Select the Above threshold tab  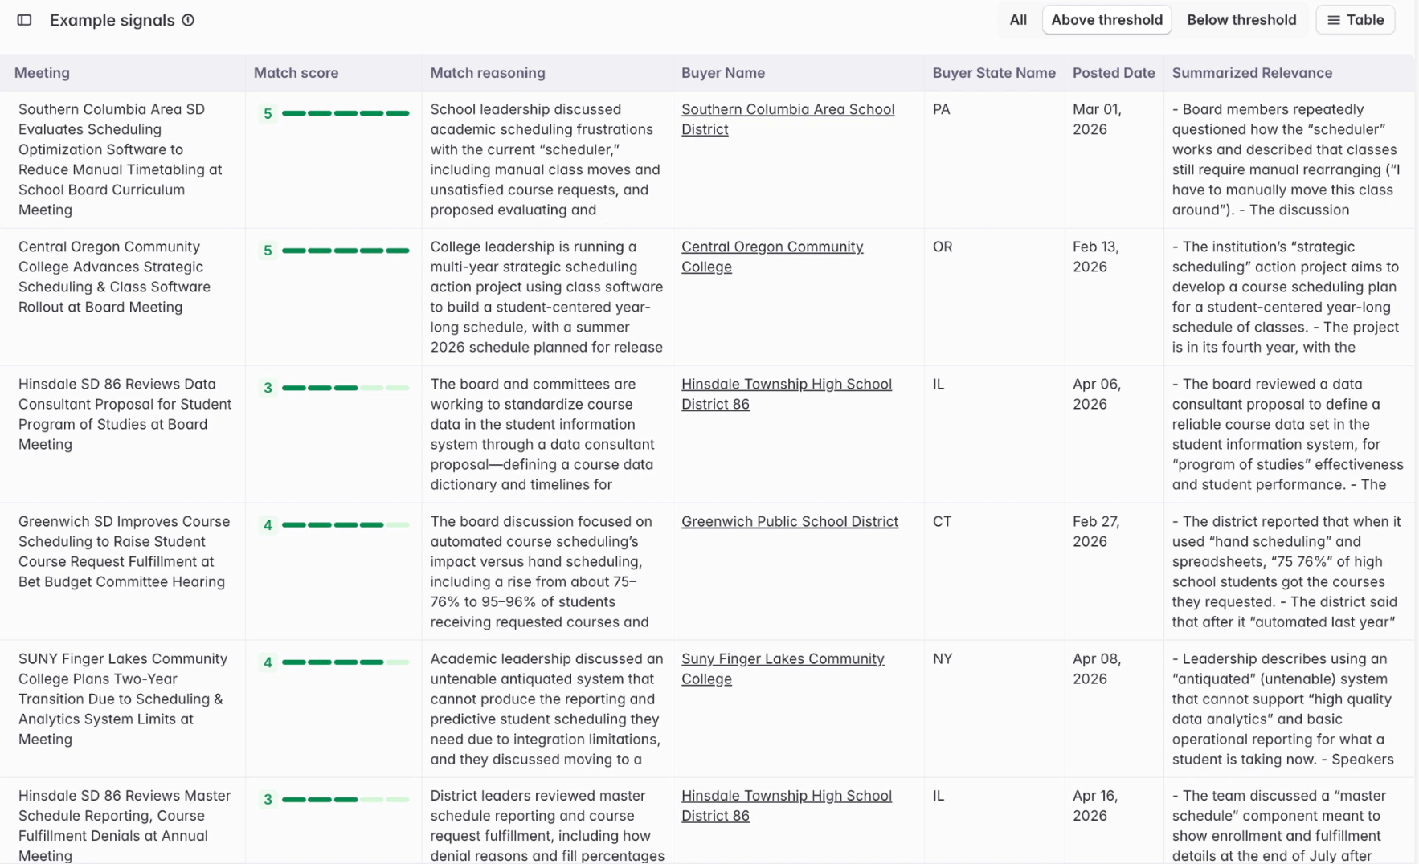(1106, 20)
